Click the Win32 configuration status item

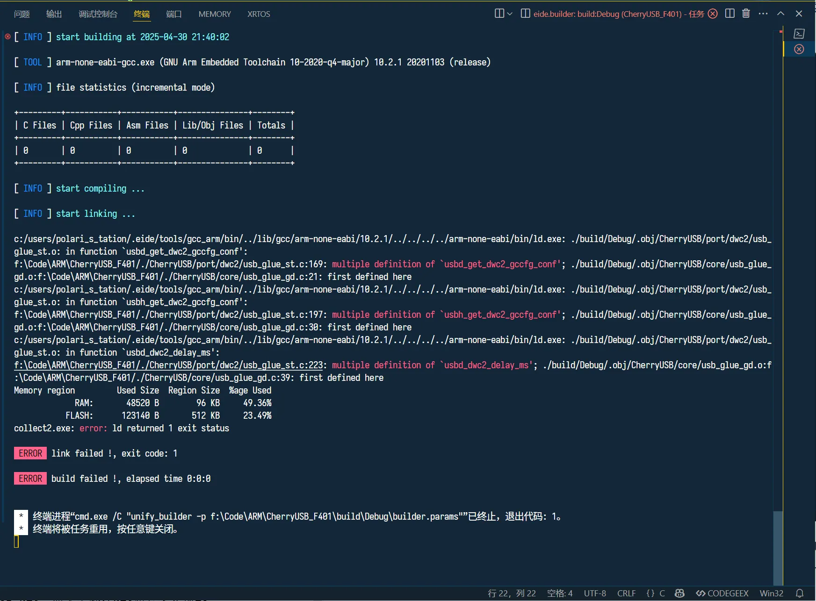tap(771, 593)
